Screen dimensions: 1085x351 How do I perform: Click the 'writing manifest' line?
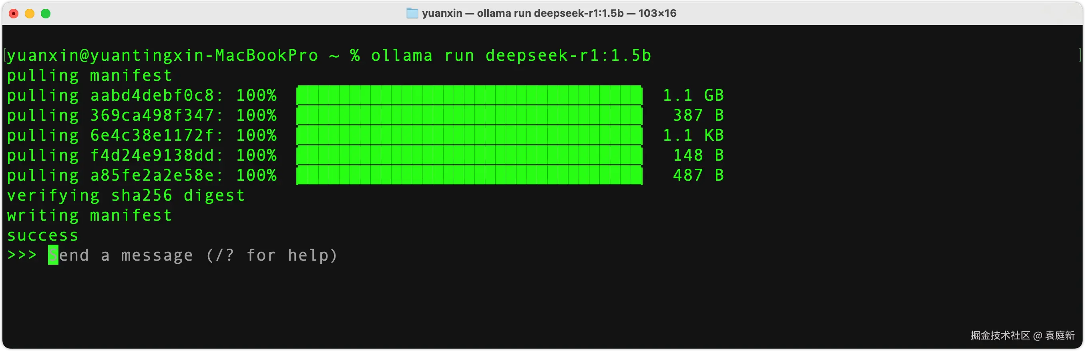pyautogui.click(x=89, y=215)
